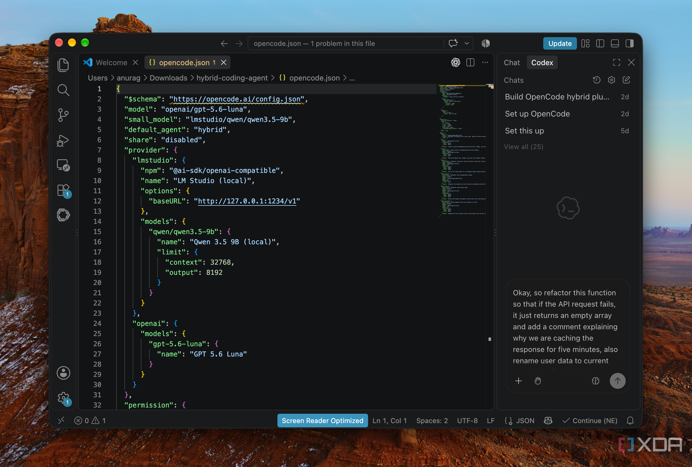Split the editor right
The width and height of the screenshot is (692, 467).
click(x=470, y=62)
